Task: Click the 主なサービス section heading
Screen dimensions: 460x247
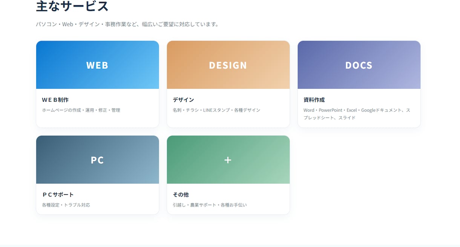Action: click(x=72, y=6)
